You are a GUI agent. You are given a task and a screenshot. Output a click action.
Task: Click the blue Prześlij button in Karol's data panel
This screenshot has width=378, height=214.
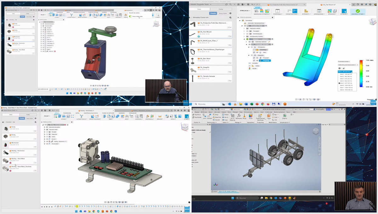[22, 118]
